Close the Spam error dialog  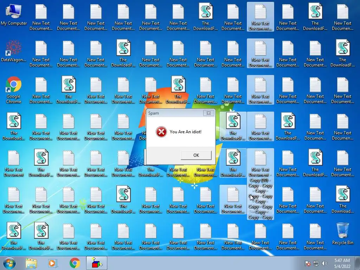[x=208, y=113]
